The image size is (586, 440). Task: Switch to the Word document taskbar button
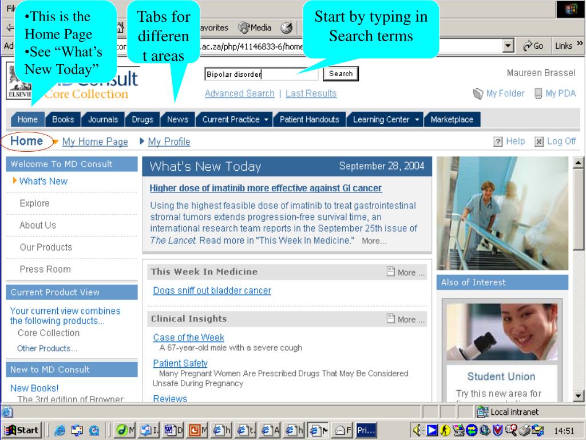point(173,430)
